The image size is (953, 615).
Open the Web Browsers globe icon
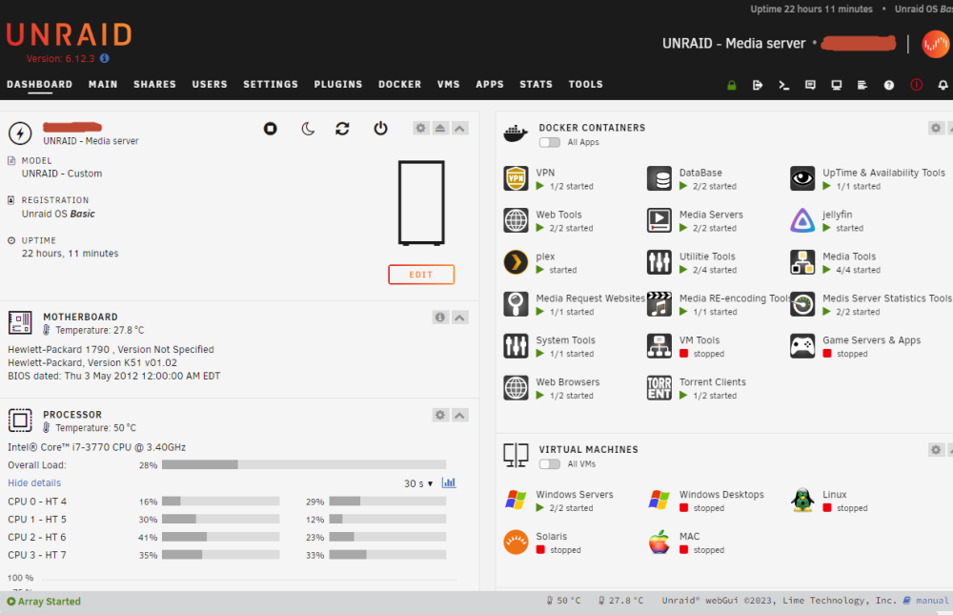coord(516,387)
